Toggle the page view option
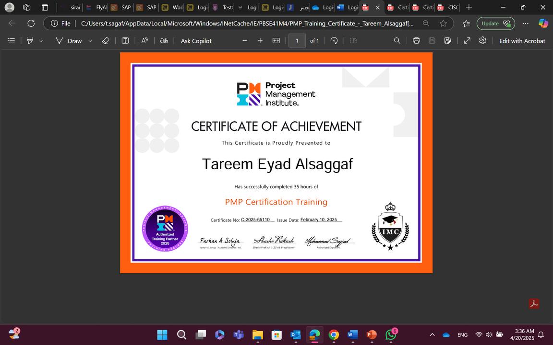 pos(354,40)
